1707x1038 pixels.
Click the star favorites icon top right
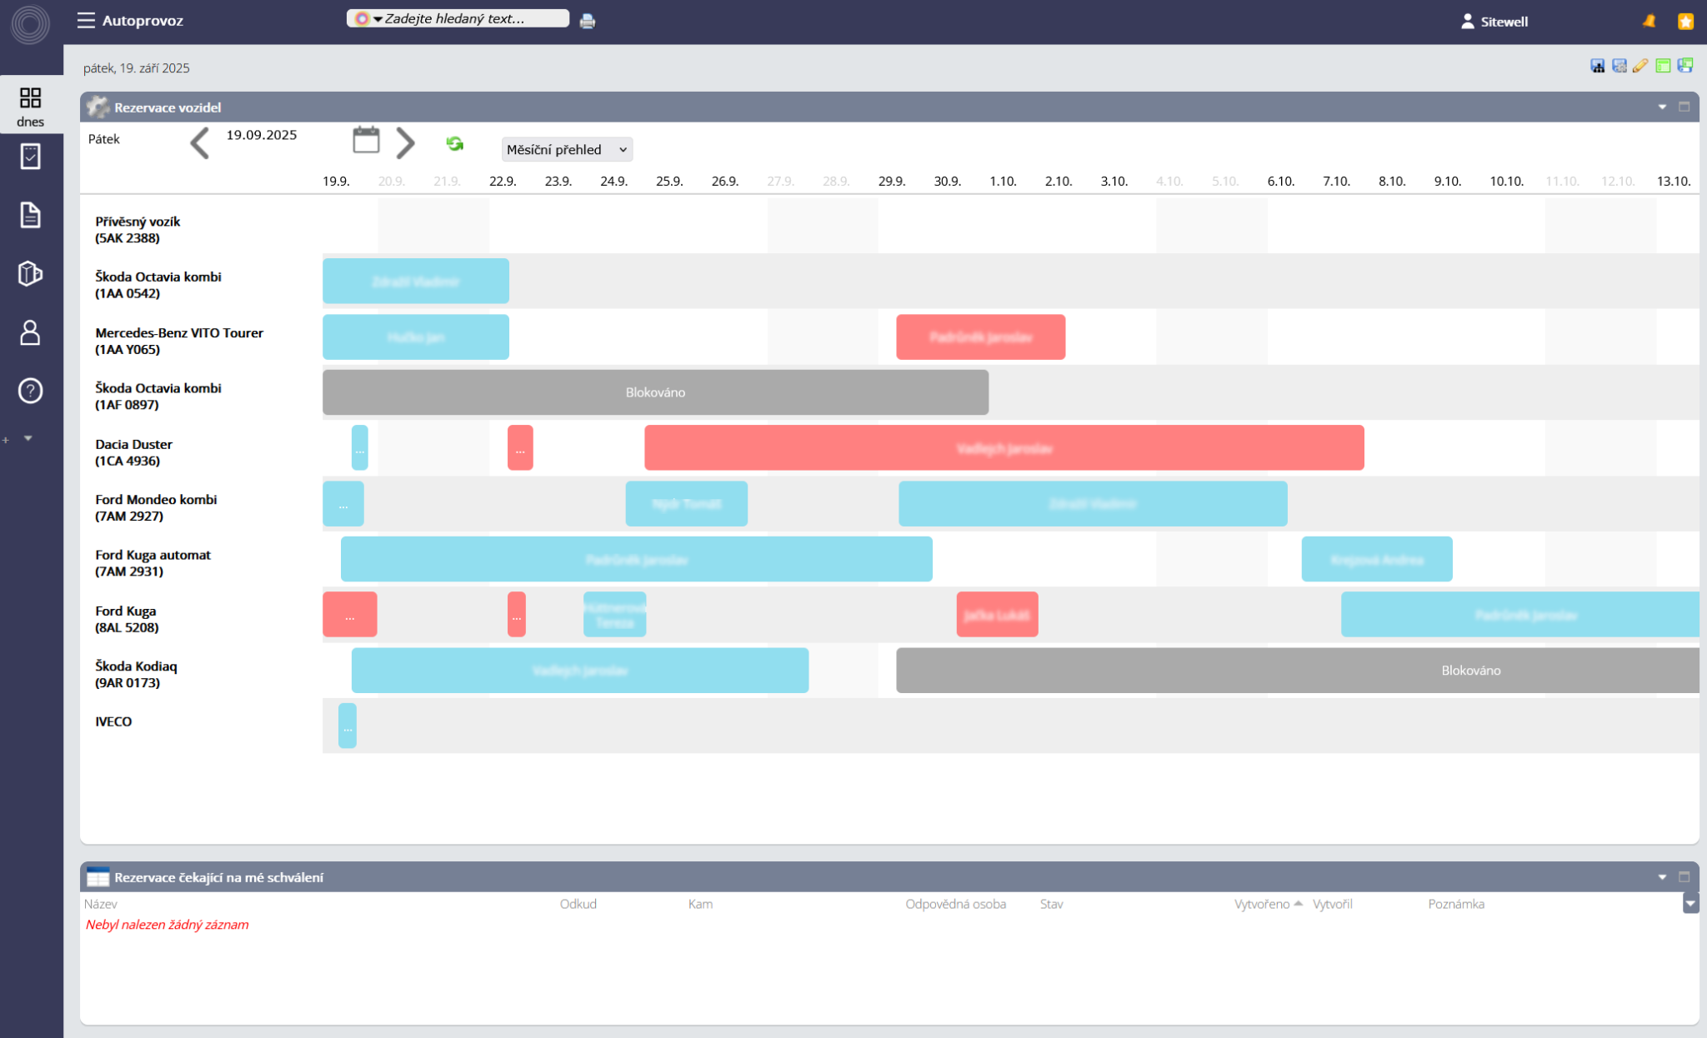[x=1685, y=21]
